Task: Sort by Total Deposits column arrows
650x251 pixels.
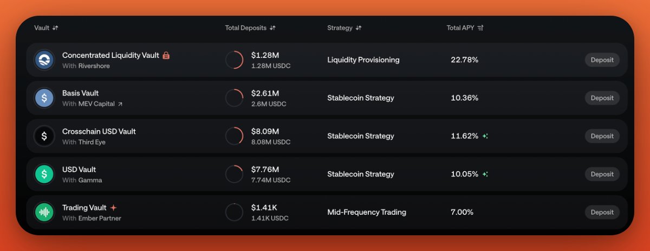Action: pyautogui.click(x=272, y=28)
